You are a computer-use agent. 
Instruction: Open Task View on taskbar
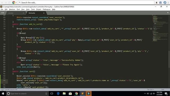pos(52,94)
